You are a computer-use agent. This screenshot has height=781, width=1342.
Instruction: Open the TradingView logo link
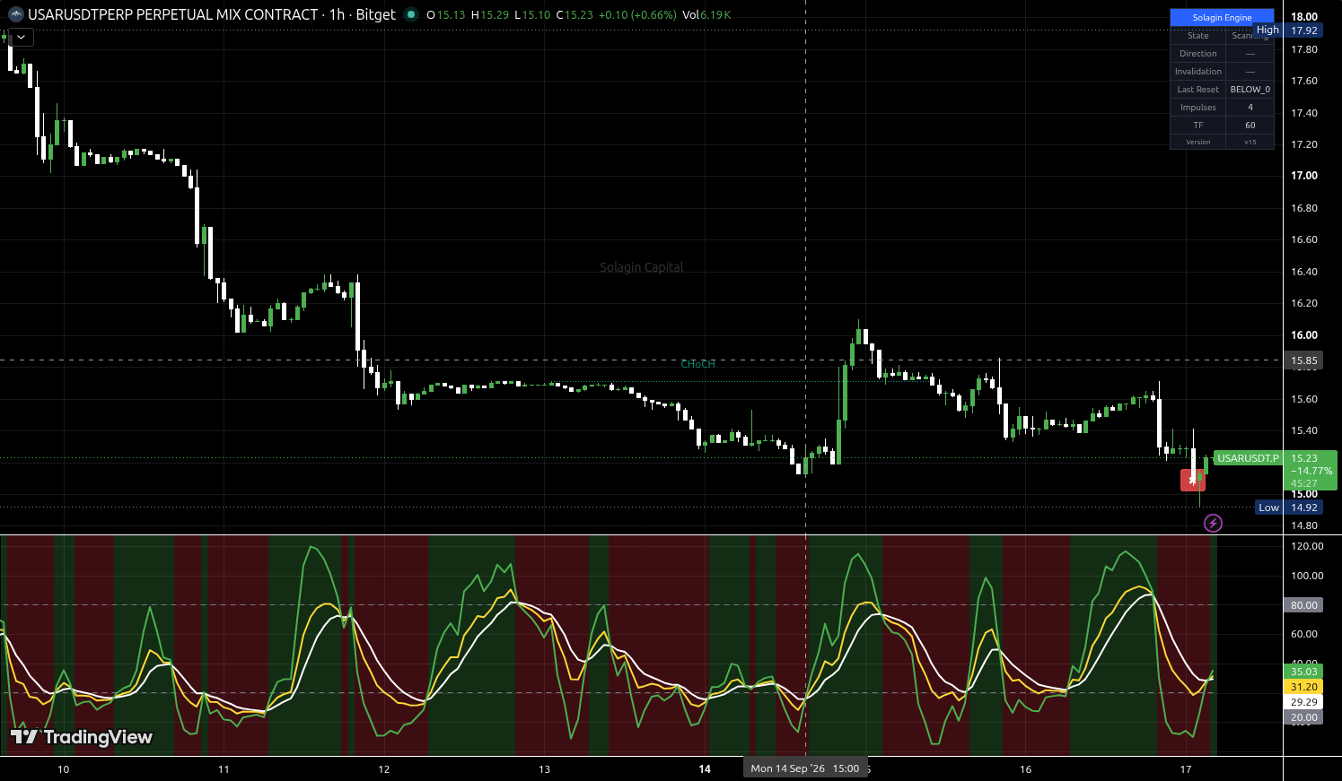(x=82, y=737)
